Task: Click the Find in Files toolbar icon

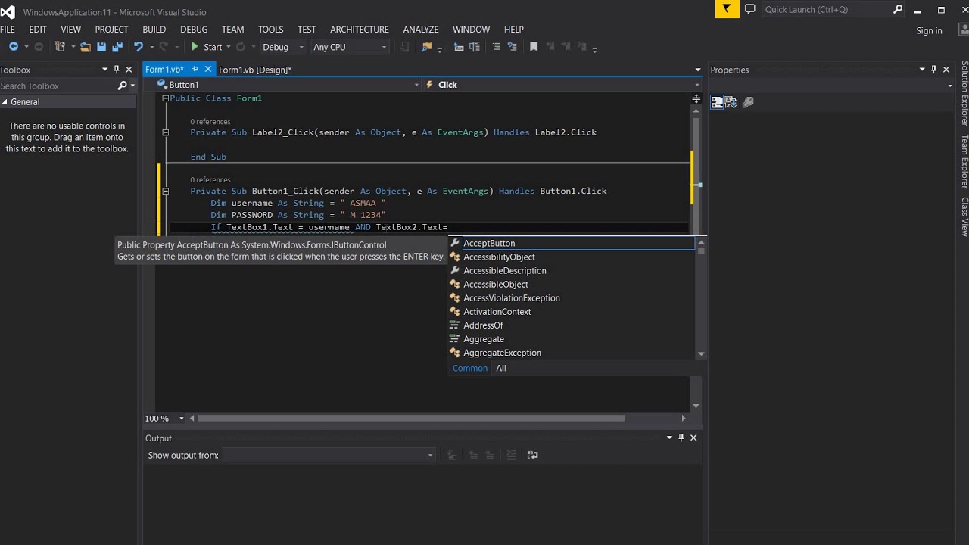Action: click(426, 47)
